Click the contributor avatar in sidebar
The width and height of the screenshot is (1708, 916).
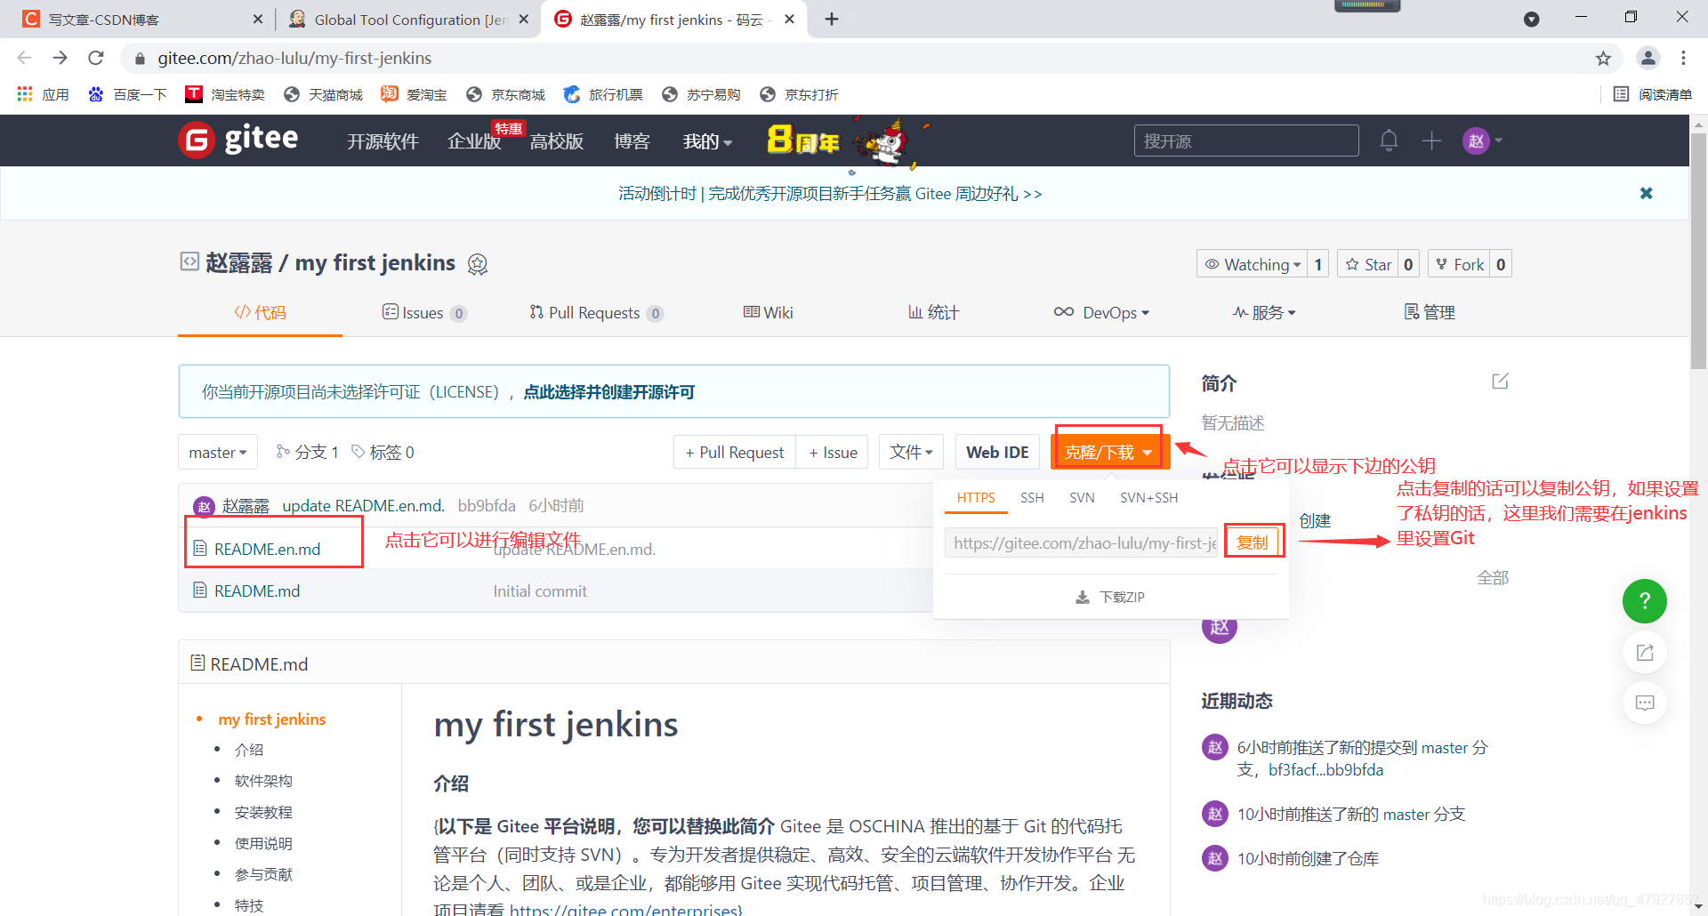click(x=1220, y=627)
